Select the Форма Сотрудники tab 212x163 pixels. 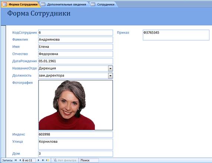pyautogui.click(x=21, y=4)
